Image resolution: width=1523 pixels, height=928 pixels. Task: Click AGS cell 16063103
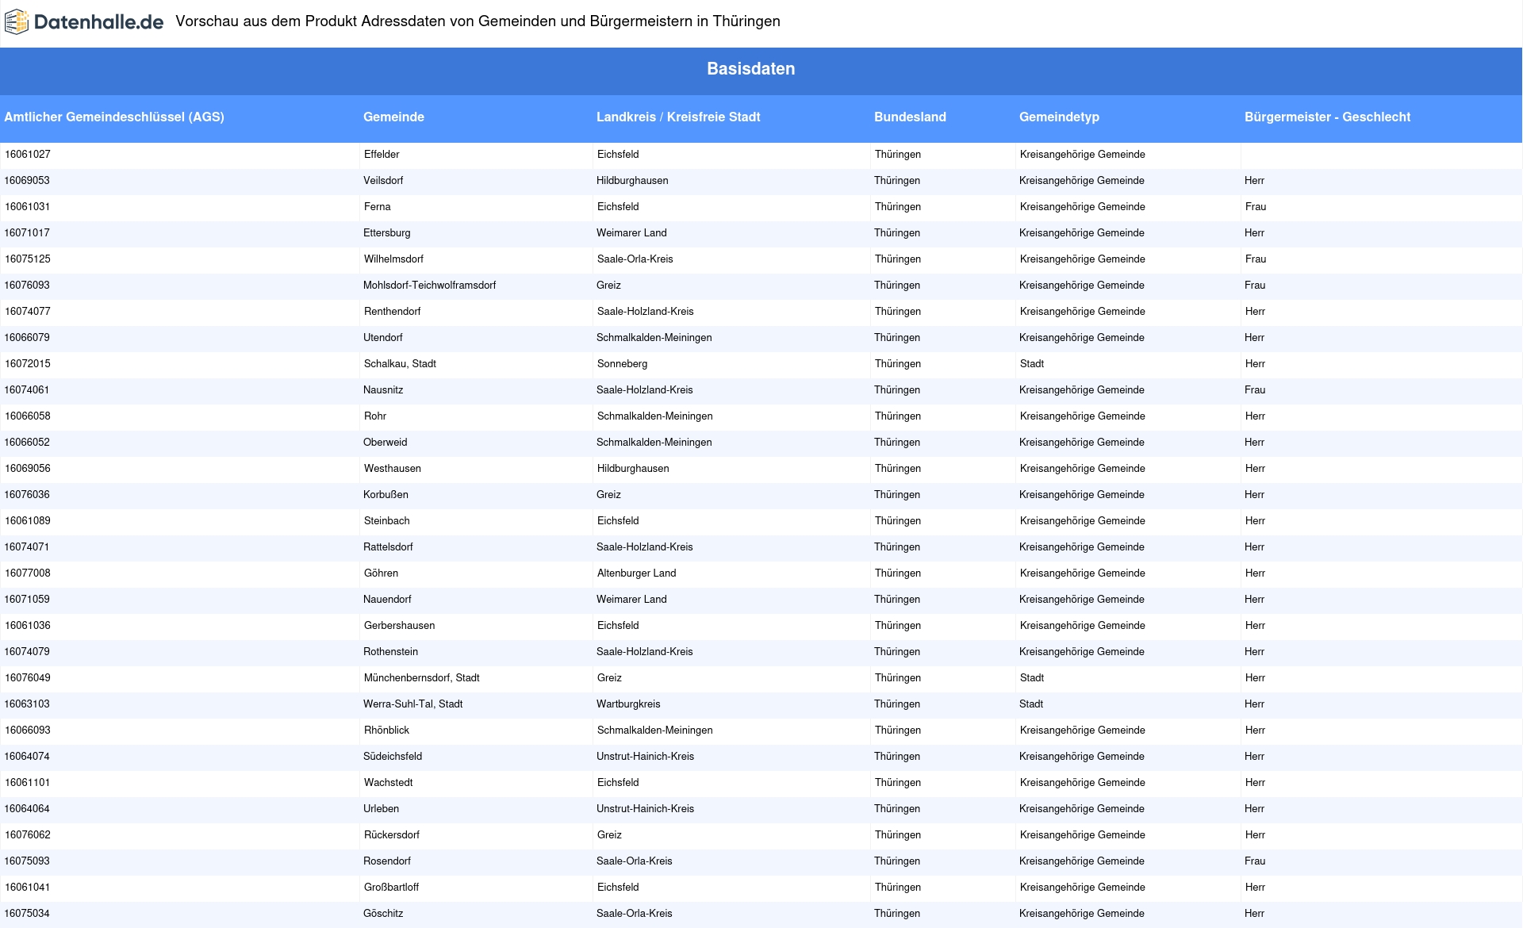pyautogui.click(x=27, y=704)
